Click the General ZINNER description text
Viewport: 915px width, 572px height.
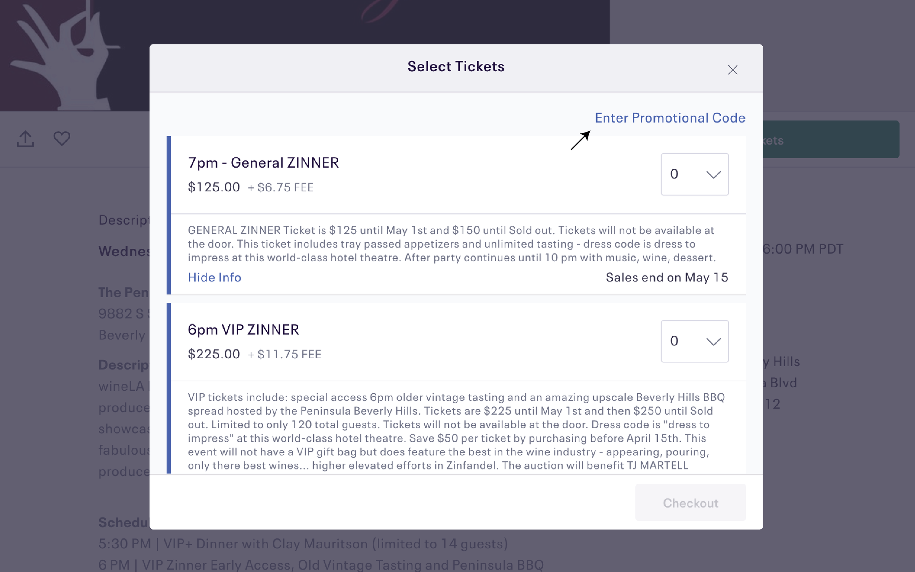pyautogui.click(x=452, y=244)
